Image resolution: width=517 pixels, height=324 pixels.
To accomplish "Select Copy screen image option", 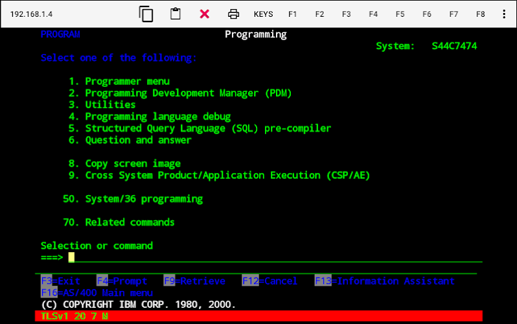I will 124,164.
